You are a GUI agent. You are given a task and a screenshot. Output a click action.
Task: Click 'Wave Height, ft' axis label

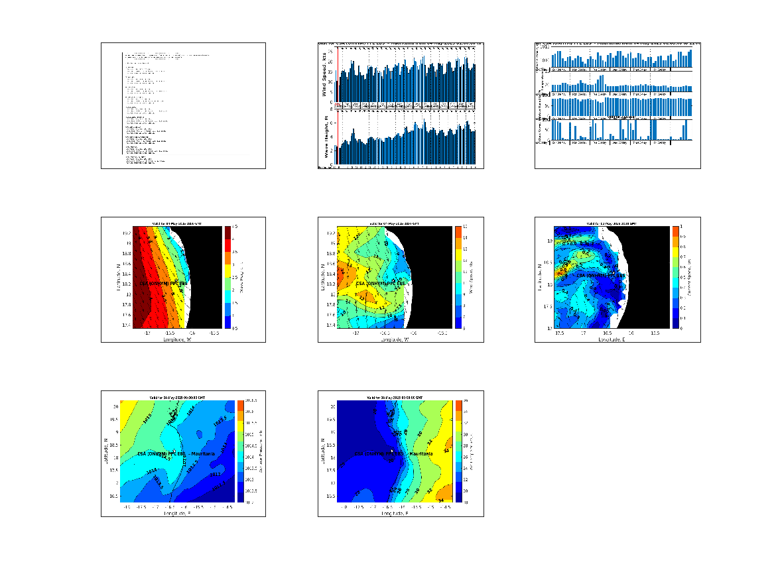tap(326, 137)
